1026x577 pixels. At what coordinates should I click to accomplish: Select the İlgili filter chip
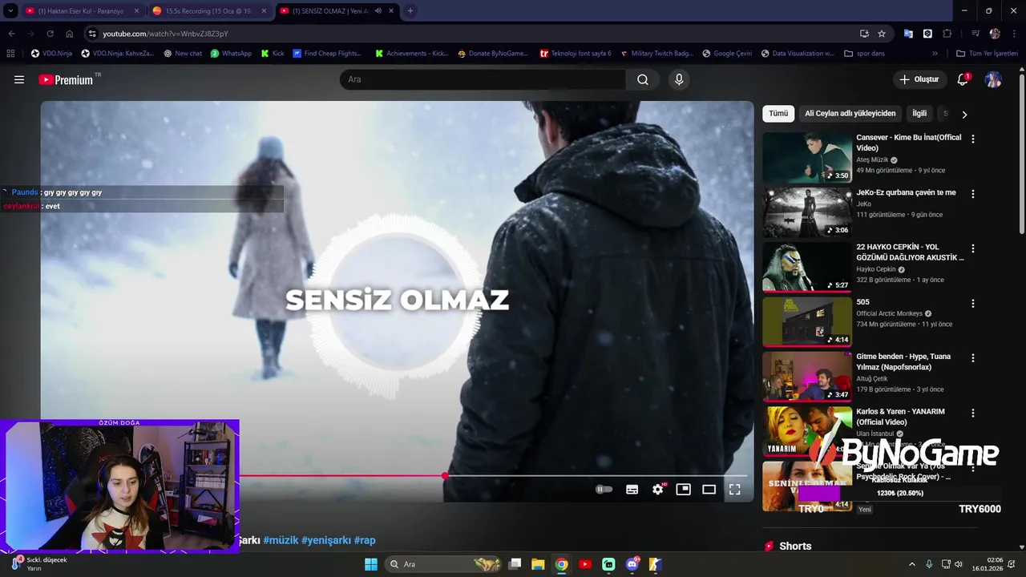tap(919, 114)
